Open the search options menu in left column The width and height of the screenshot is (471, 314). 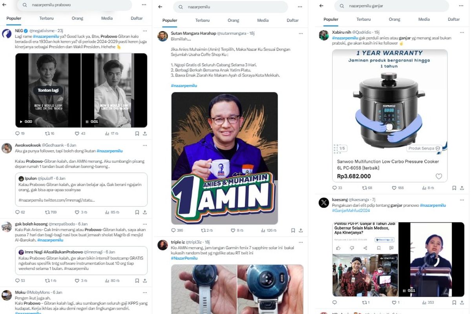(144, 5)
